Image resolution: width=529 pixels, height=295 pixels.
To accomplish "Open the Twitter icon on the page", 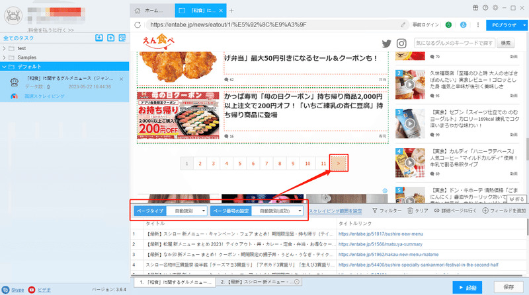I will 387,44.
